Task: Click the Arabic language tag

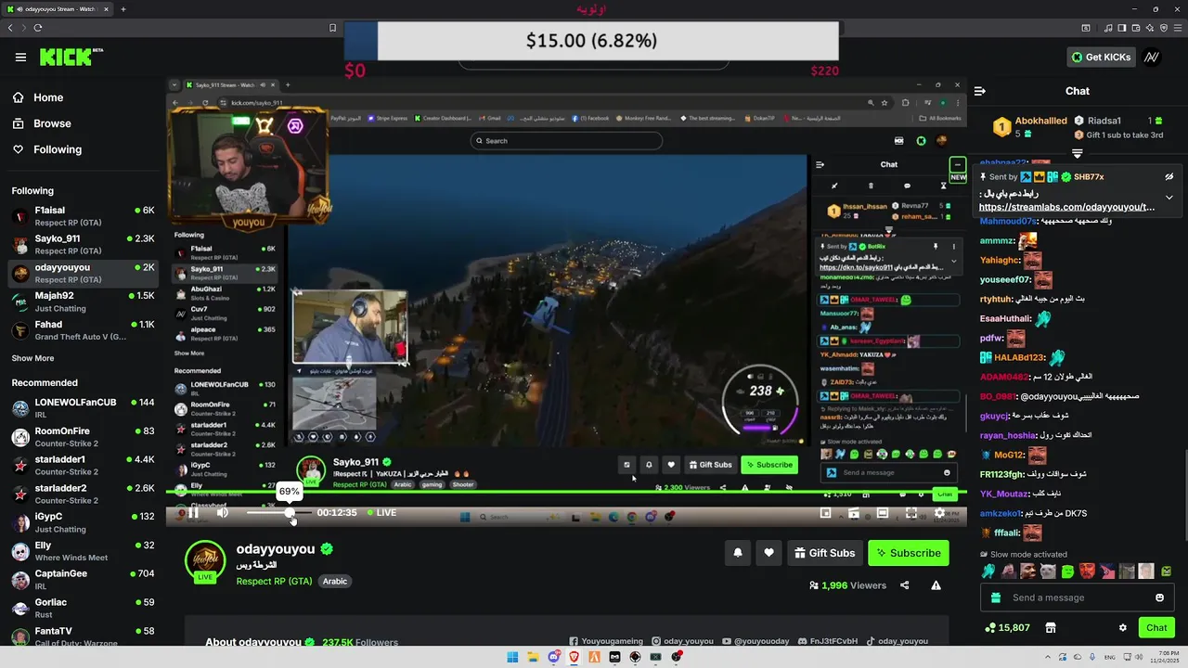Action: pos(335,581)
